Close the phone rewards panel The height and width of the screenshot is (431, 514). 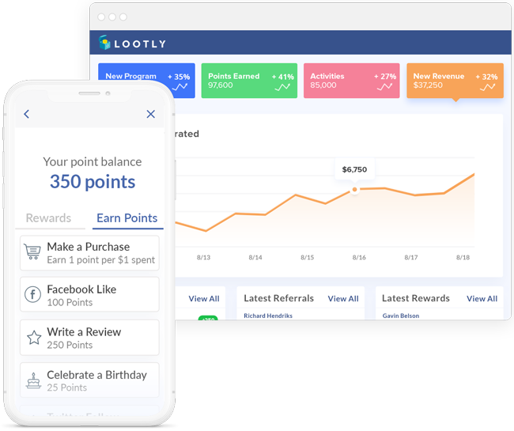(151, 114)
